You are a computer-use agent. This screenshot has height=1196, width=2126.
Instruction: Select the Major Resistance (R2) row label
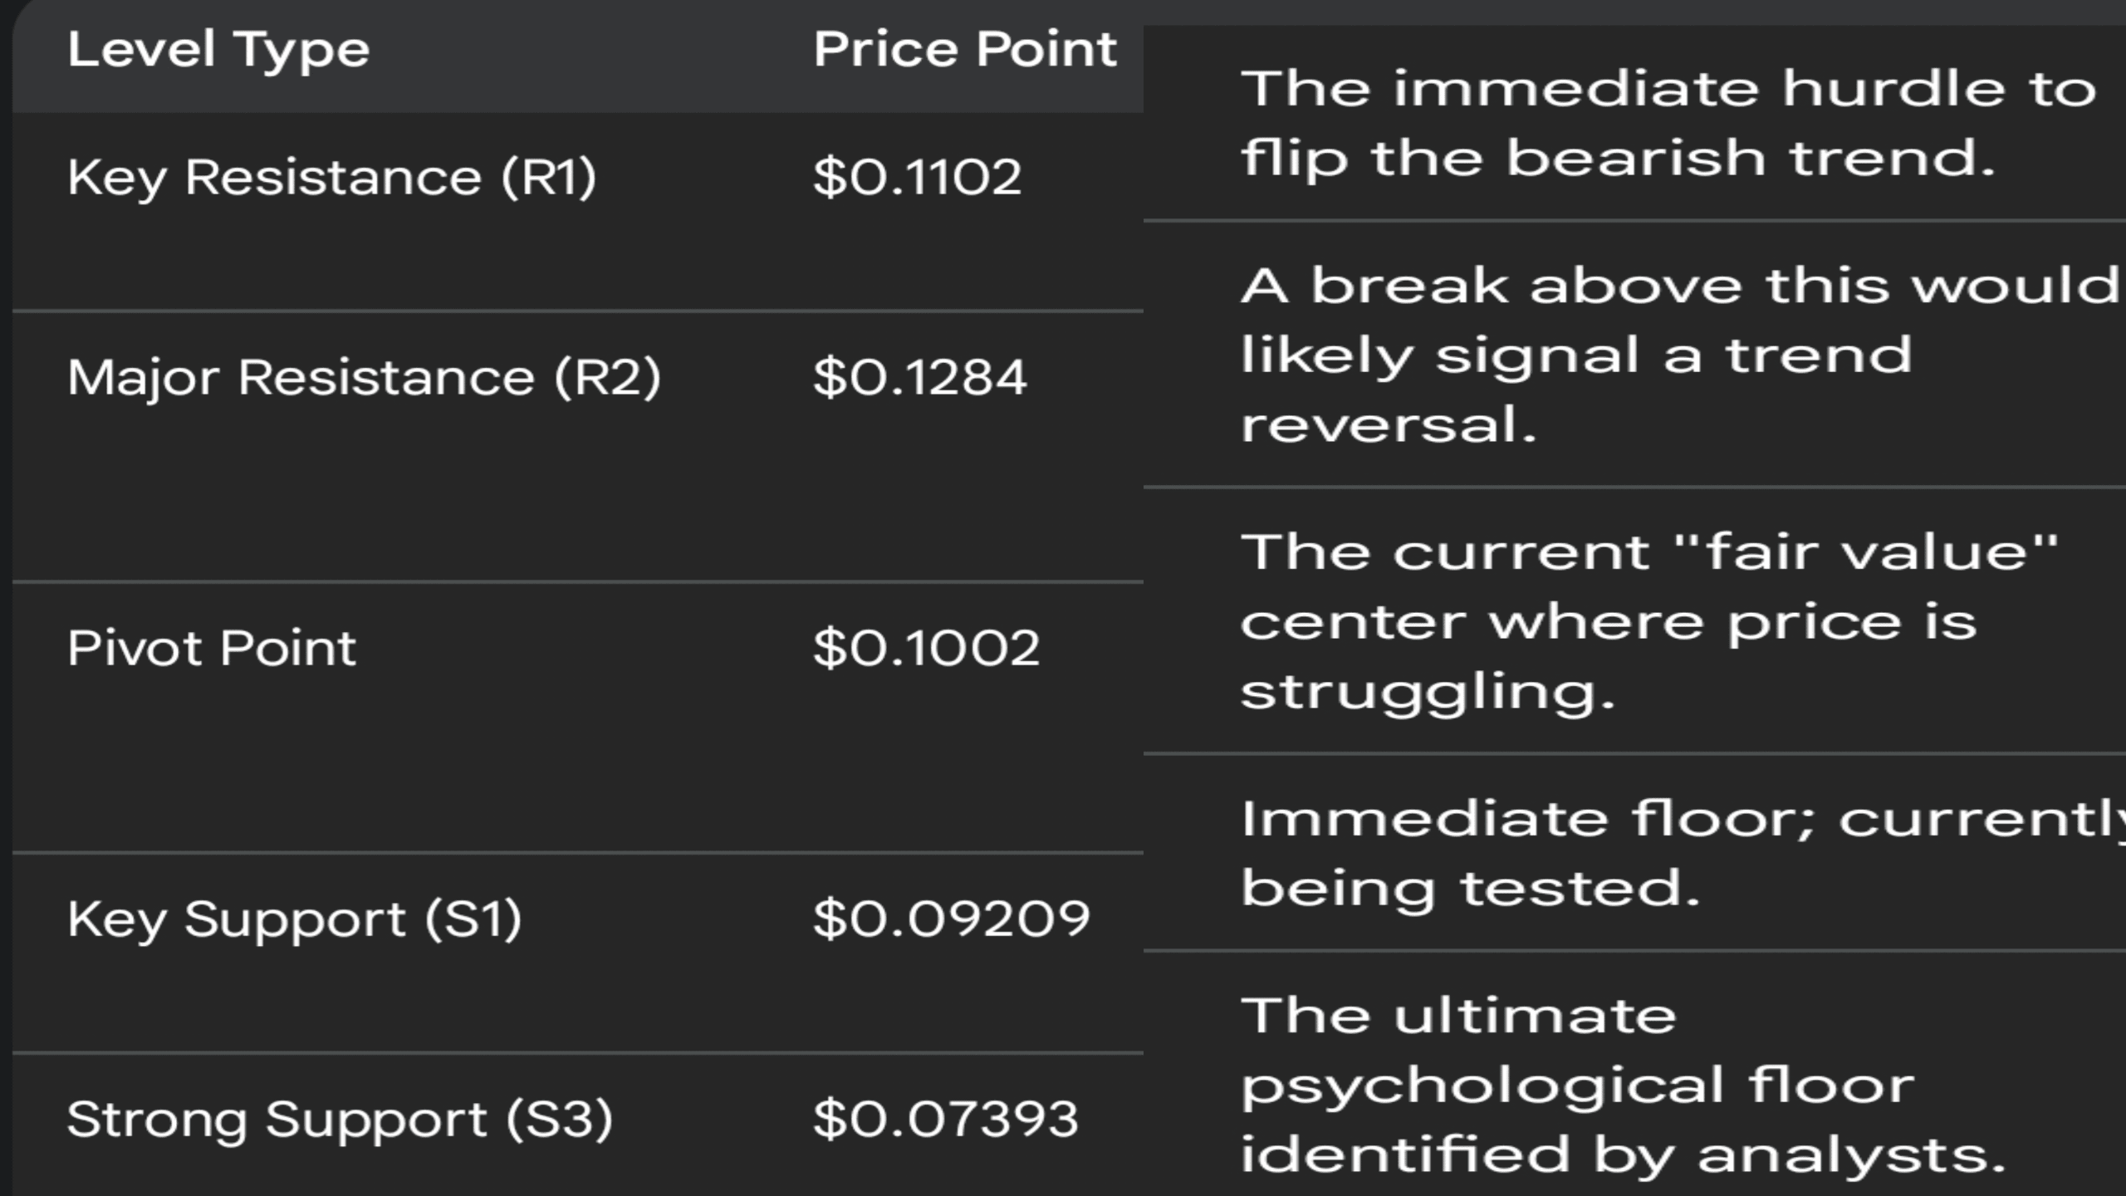364,378
